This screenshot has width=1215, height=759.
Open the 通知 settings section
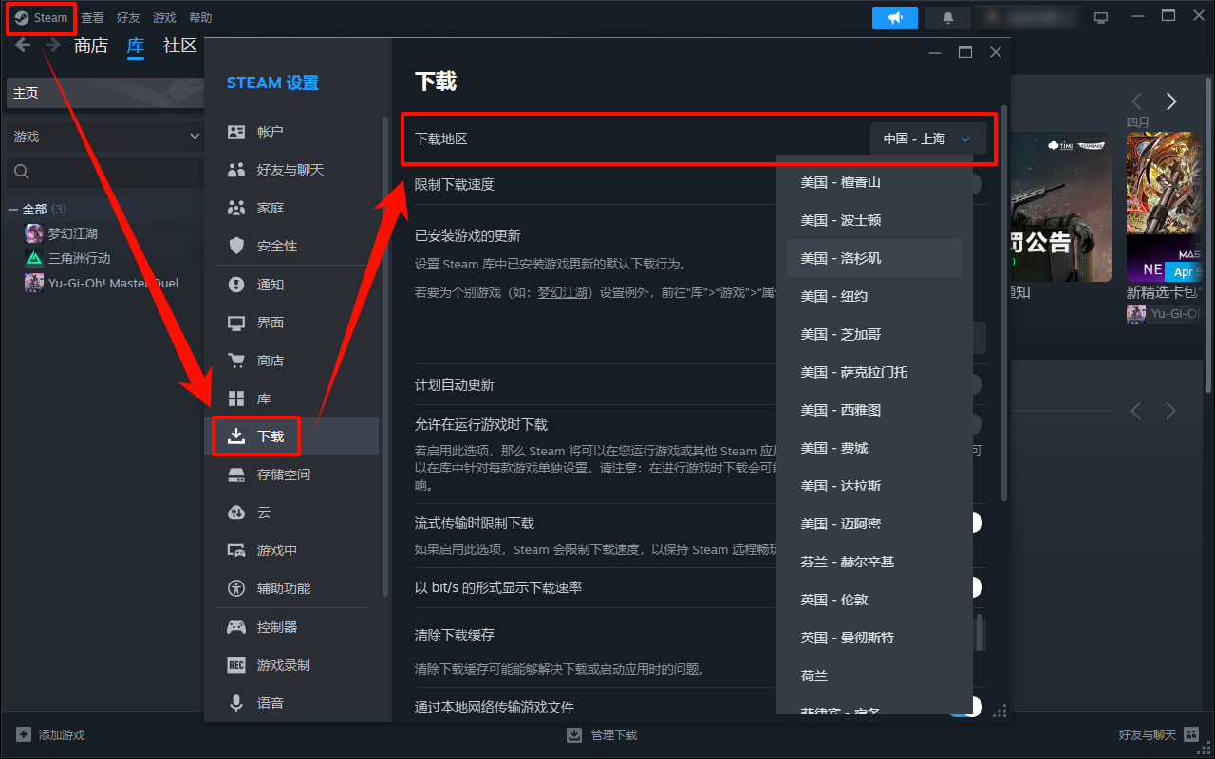click(x=291, y=285)
